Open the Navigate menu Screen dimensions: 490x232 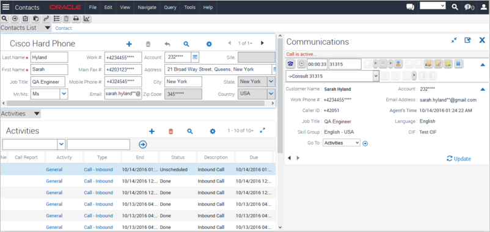coord(147,7)
